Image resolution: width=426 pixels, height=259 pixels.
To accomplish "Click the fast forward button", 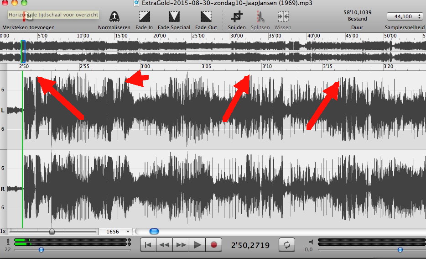I will [x=181, y=244].
